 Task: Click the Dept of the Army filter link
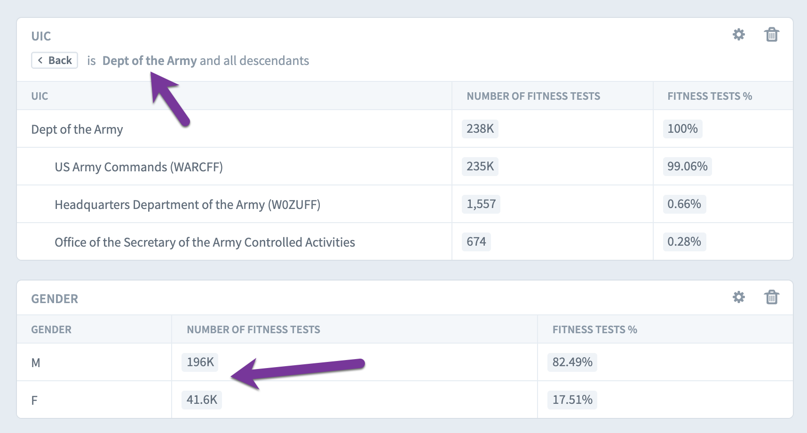point(150,61)
